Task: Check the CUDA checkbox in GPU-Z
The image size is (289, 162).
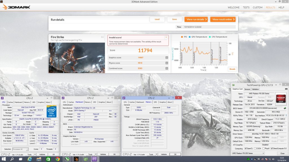Action: coord(255,148)
